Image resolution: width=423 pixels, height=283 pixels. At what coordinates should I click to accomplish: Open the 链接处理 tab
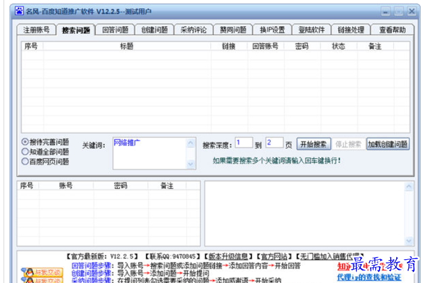coord(351,30)
